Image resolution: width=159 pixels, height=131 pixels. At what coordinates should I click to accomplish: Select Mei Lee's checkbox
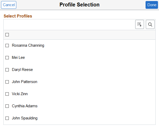click(7, 58)
